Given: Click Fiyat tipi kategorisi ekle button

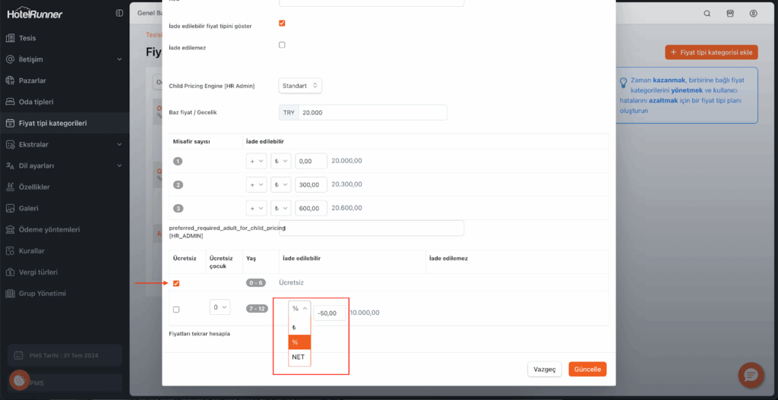Looking at the screenshot, I should pyautogui.click(x=712, y=52).
